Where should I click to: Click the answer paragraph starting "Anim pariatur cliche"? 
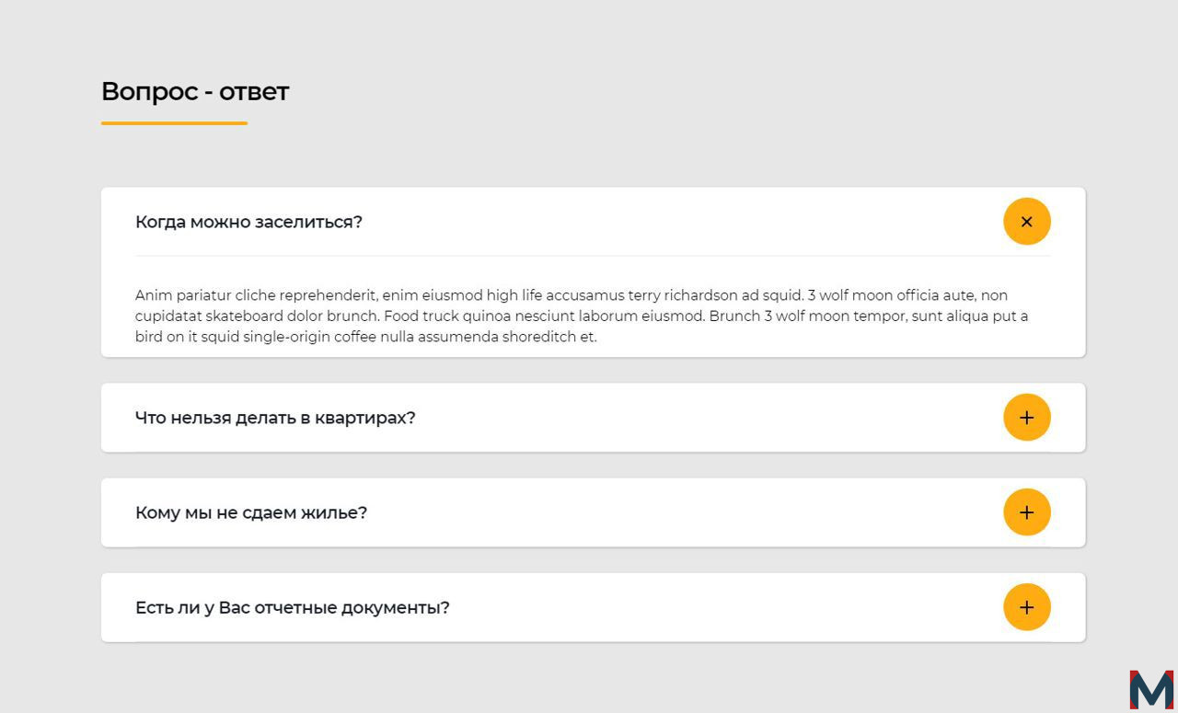(582, 316)
